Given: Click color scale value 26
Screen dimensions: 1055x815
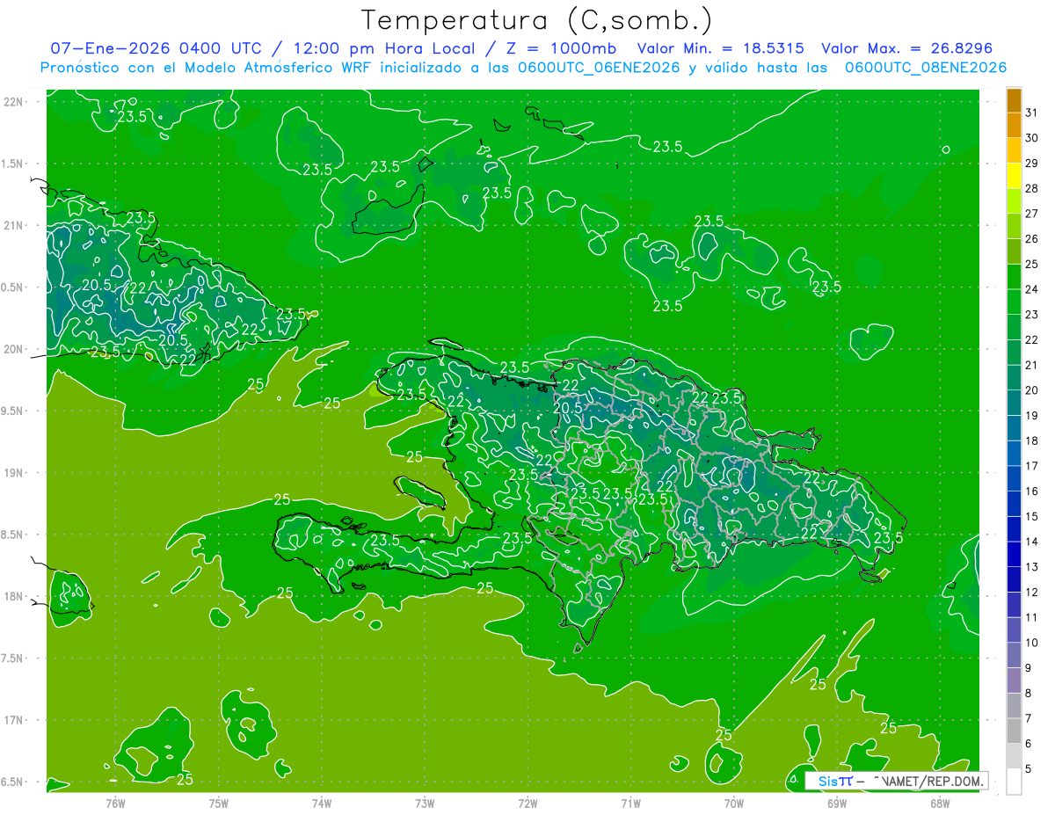Looking at the screenshot, I should coord(1031,238).
